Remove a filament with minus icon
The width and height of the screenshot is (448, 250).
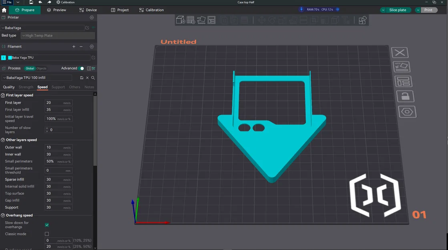coord(81,46)
